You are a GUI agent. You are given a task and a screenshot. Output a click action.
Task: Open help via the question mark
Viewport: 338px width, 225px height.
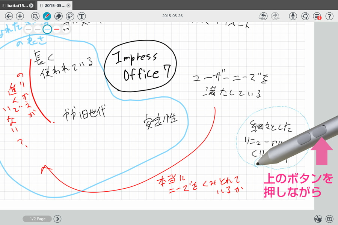click(x=329, y=16)
